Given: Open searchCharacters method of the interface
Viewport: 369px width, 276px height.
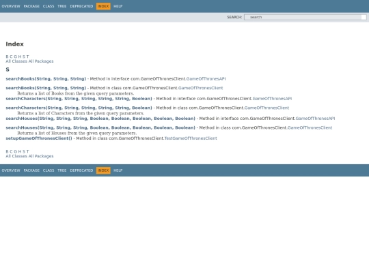Looking at the screenshot, I should coord(79,99).
